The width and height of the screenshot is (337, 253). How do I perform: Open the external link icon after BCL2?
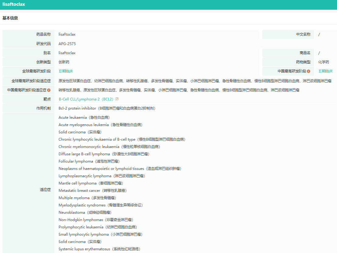(117, 99)
